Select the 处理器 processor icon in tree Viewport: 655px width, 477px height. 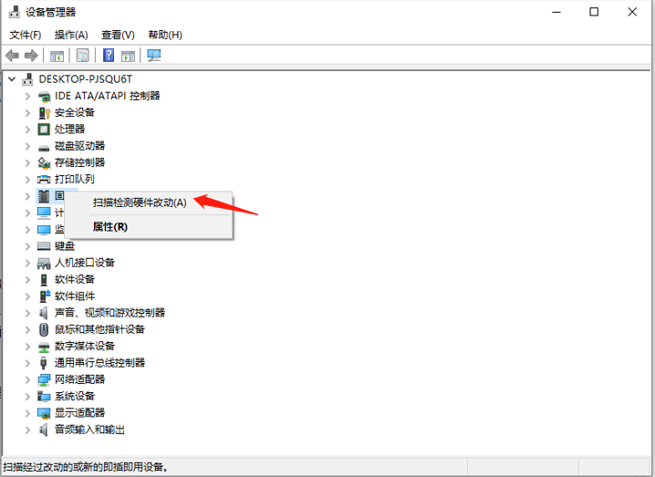44,130
